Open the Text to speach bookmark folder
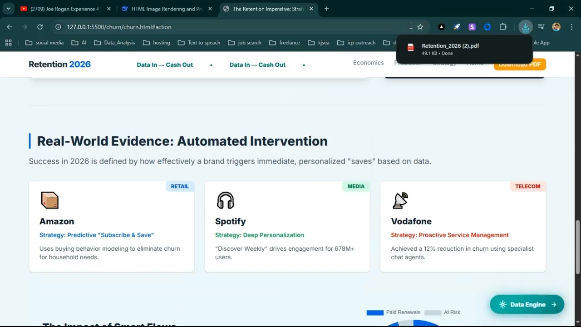The width and height of the screenshot is (581, 327). [199, 43]
